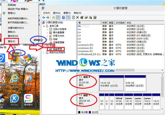
Task: Select the Lenovo (F:) volume row
Action: click(x=121, y=51)
